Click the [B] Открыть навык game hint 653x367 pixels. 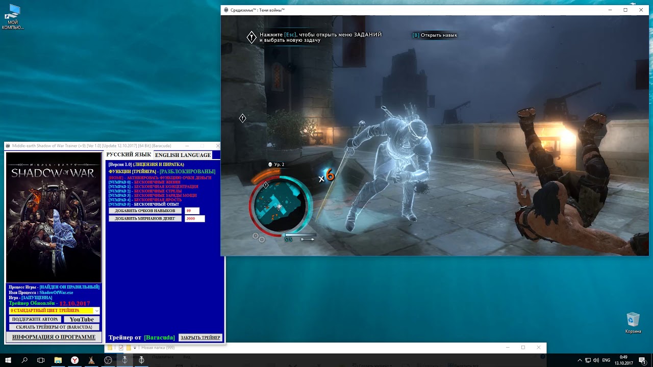pos(435,35)
